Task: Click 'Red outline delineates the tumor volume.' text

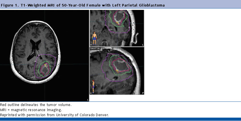Action: (x=36, y=105)
